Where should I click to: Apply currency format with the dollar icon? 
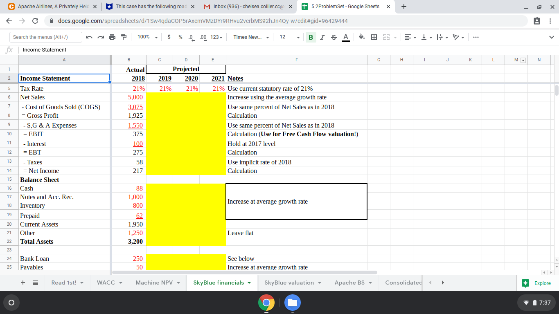tap(169, 37)
